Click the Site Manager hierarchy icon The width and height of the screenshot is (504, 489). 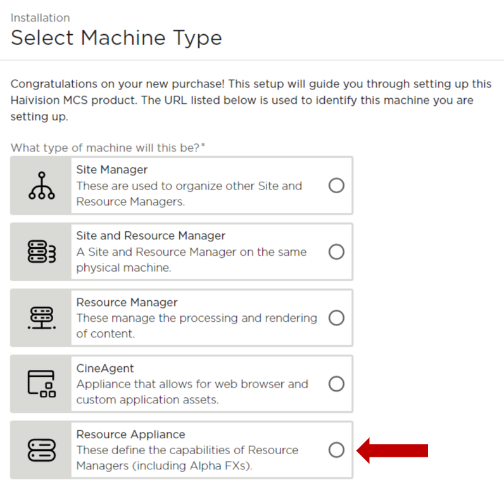tap(42, 186)
